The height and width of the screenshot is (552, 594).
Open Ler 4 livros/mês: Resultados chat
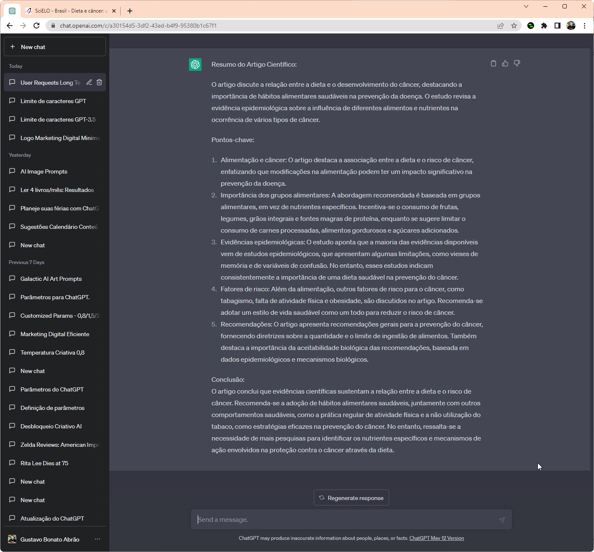tap(55, 190)
